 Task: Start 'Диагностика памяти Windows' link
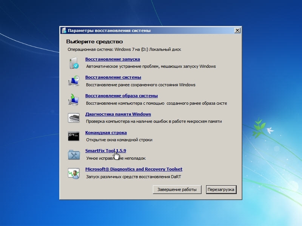[x=118, y=114]
